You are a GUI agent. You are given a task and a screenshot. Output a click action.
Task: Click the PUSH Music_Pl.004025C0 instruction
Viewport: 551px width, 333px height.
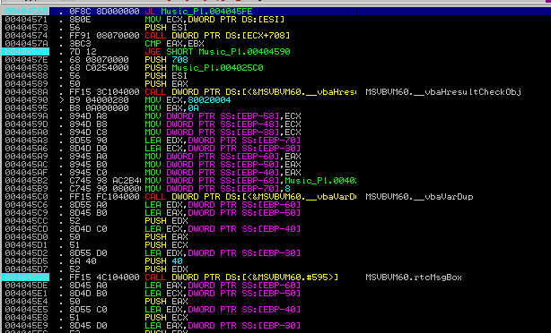coord(204,68)
